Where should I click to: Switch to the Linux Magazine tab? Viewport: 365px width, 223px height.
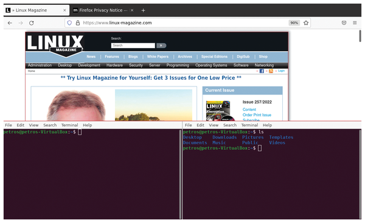pyautogui.click(x=36, y=10)
